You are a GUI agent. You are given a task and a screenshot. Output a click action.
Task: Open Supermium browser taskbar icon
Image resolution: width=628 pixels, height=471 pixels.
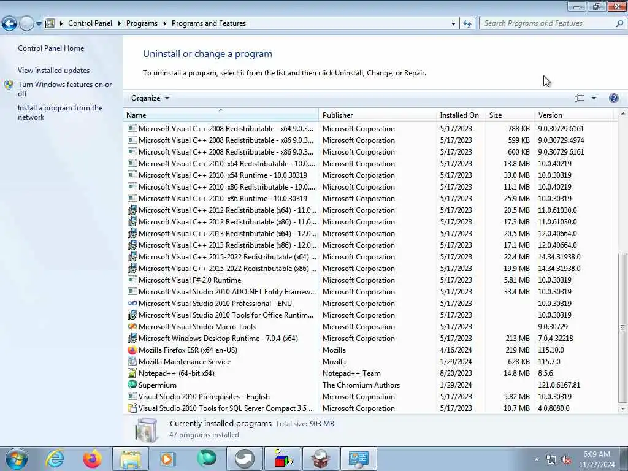click(x=207, y=459)
